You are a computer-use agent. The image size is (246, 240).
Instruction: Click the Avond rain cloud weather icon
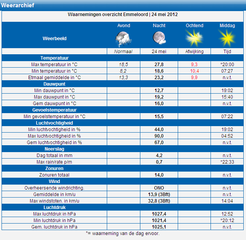coord(124,39)
